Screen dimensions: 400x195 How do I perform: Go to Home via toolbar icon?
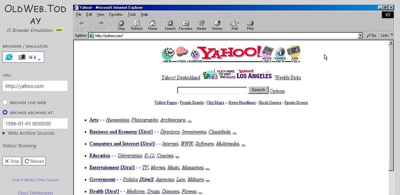point(152,25)
